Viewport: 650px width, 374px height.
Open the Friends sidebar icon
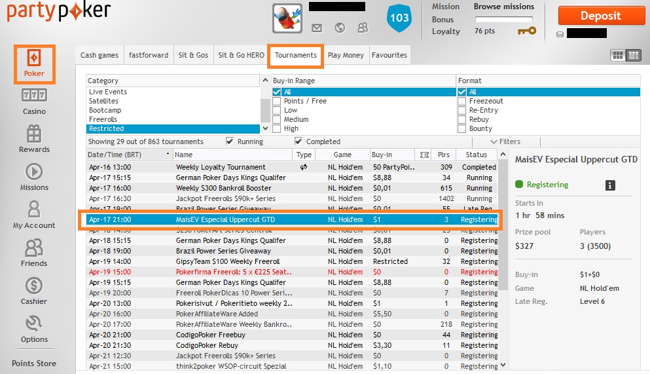click(x=34, y=248)
